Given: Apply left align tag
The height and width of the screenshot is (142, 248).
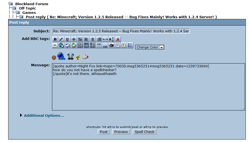Looking at the screenshot, I should click(86, 39).
